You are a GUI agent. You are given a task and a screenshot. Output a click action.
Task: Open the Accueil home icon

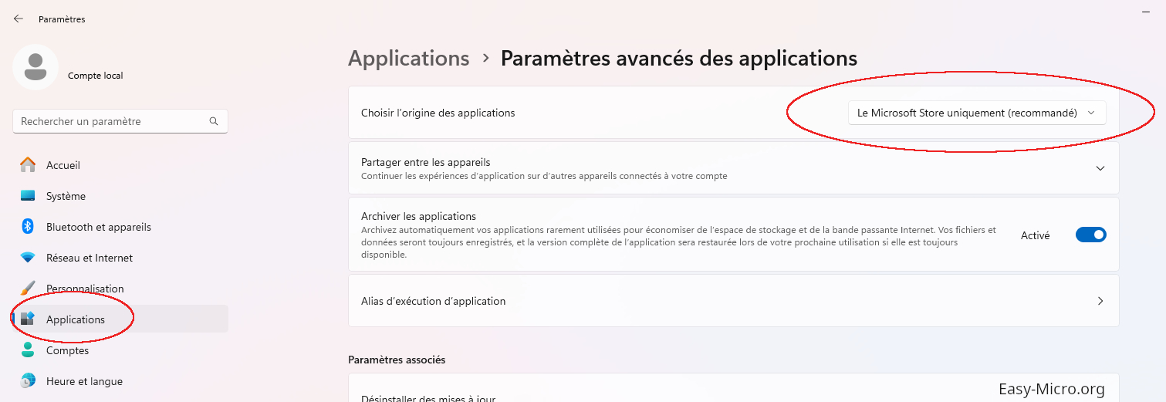pyautogui.click(x=28, y=165)
